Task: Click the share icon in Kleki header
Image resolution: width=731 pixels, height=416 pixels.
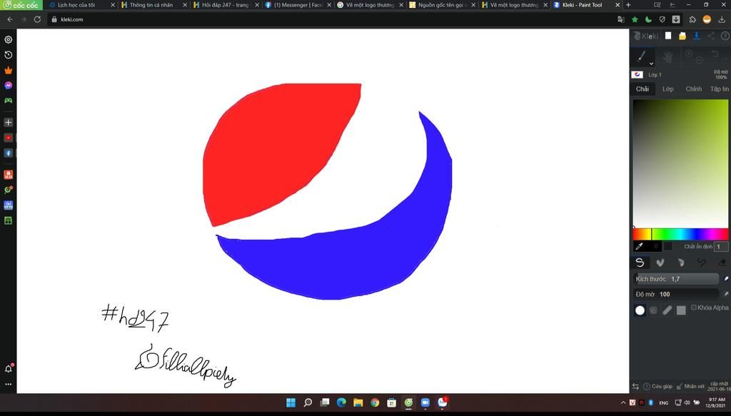Action: 710,36
